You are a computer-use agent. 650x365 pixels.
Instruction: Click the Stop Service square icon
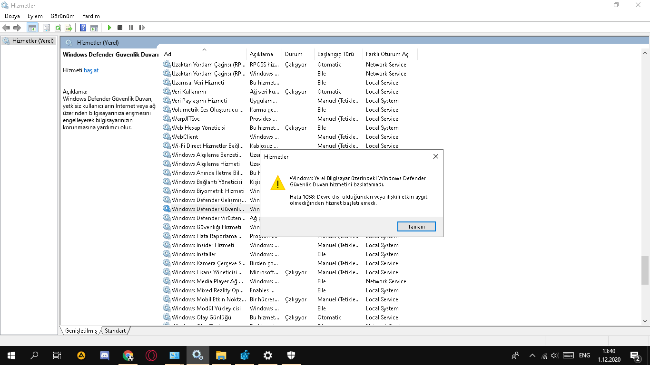tap(120, 28)
